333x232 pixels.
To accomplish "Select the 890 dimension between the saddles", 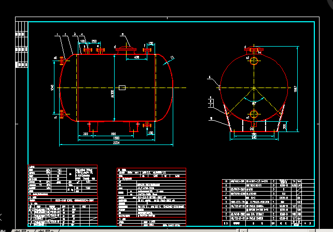I will click(x=114, y=134).
